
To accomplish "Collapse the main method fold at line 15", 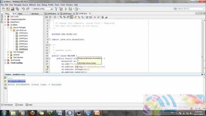I will tap(50, 58).
